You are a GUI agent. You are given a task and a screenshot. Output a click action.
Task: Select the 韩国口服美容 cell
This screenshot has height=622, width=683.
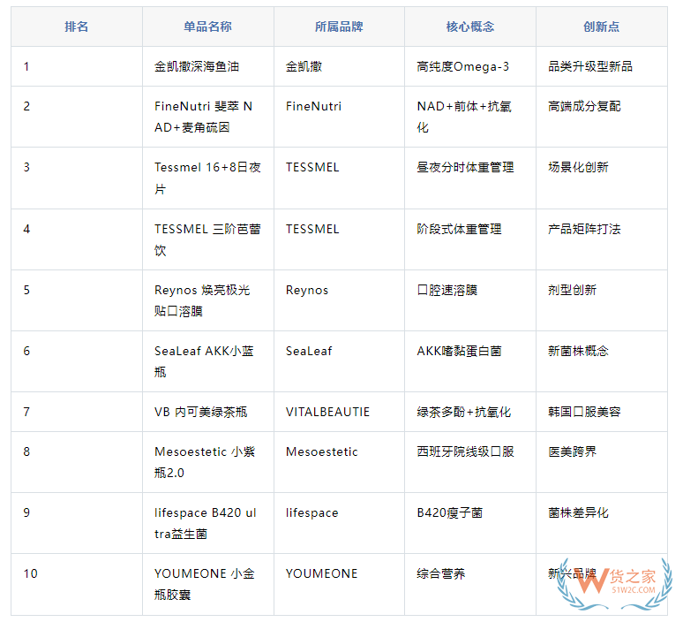[602, 412]
